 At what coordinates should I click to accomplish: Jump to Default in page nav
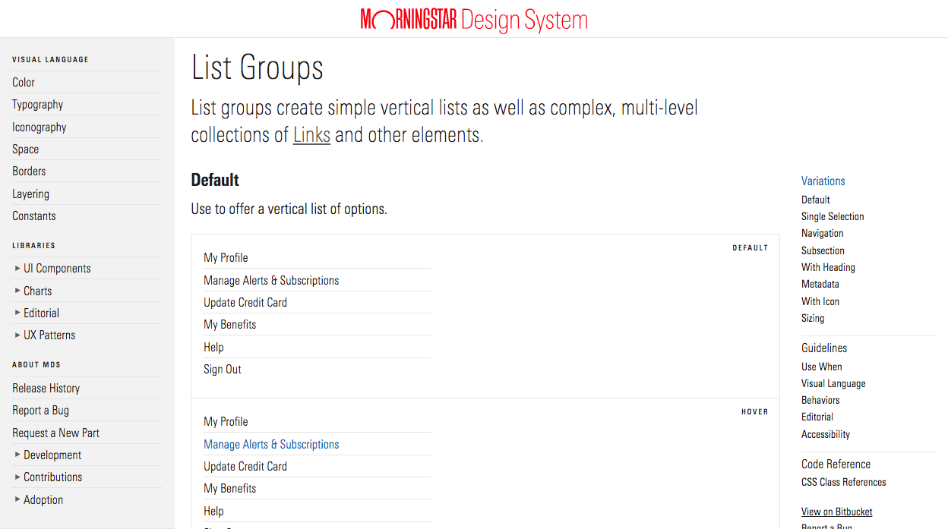pos(816,200)
